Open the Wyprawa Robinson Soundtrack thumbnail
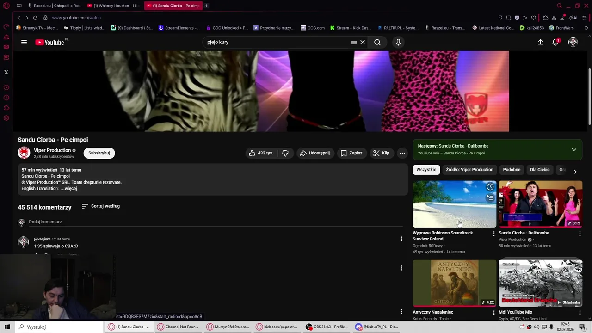Screen dimensions: 592x333 pos(455,204)
